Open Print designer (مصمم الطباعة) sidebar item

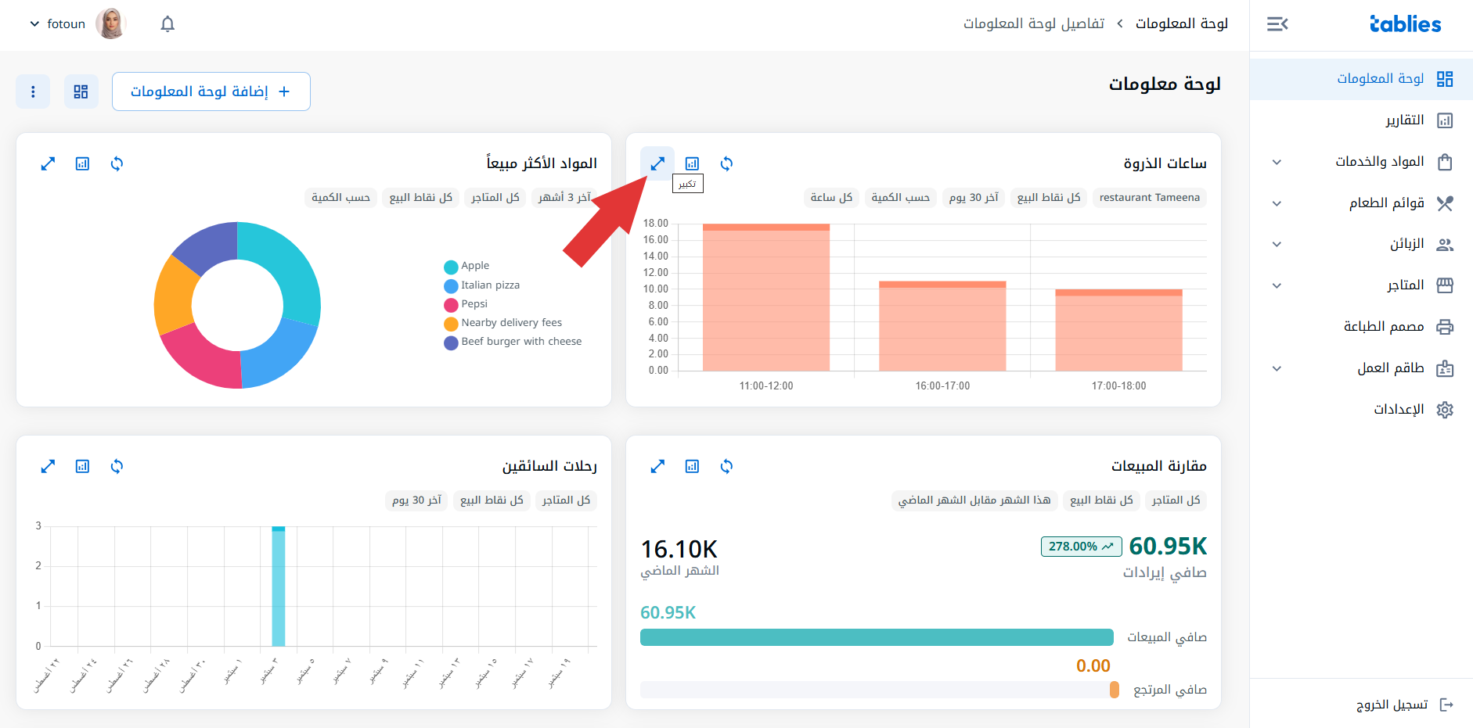pos(1362,327)
